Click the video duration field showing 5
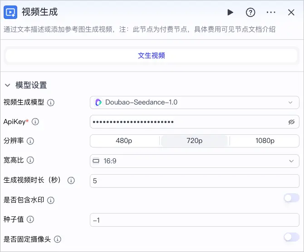The width and height of the screenshot is (304, 252). 195,181
